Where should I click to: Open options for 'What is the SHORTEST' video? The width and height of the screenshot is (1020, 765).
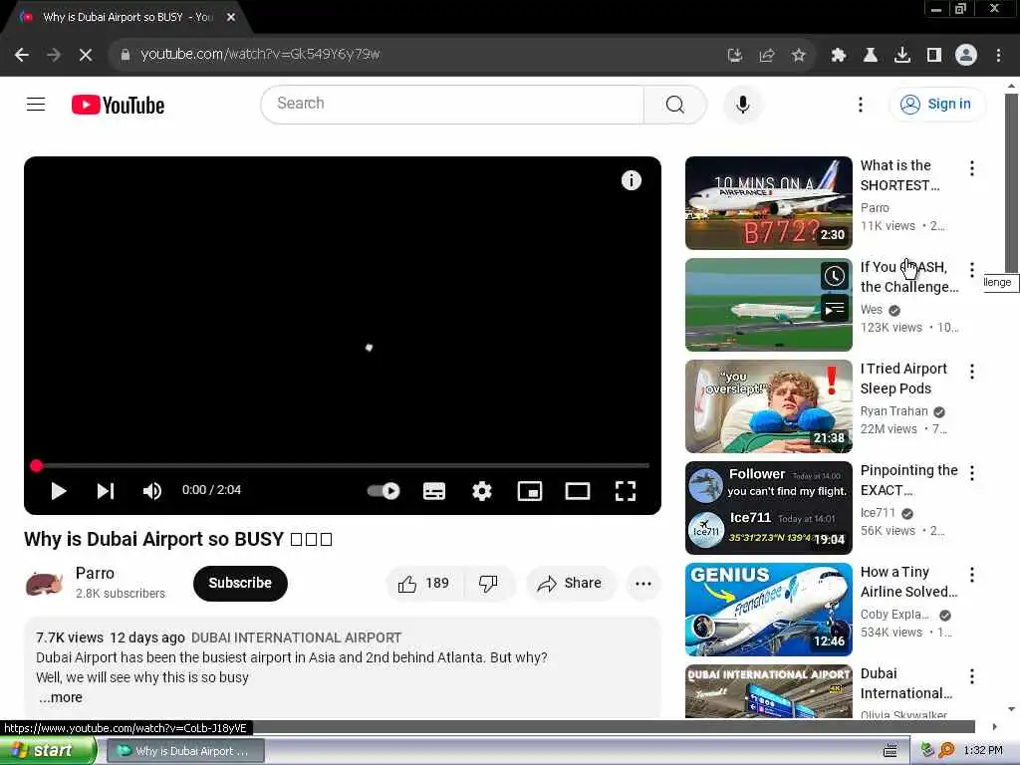coord(972,168)
